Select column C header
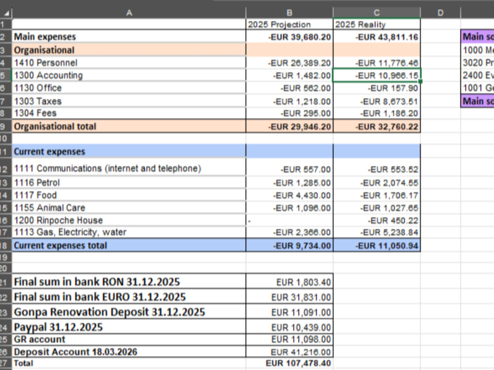 pyautogui.click(x=376, y=13)
